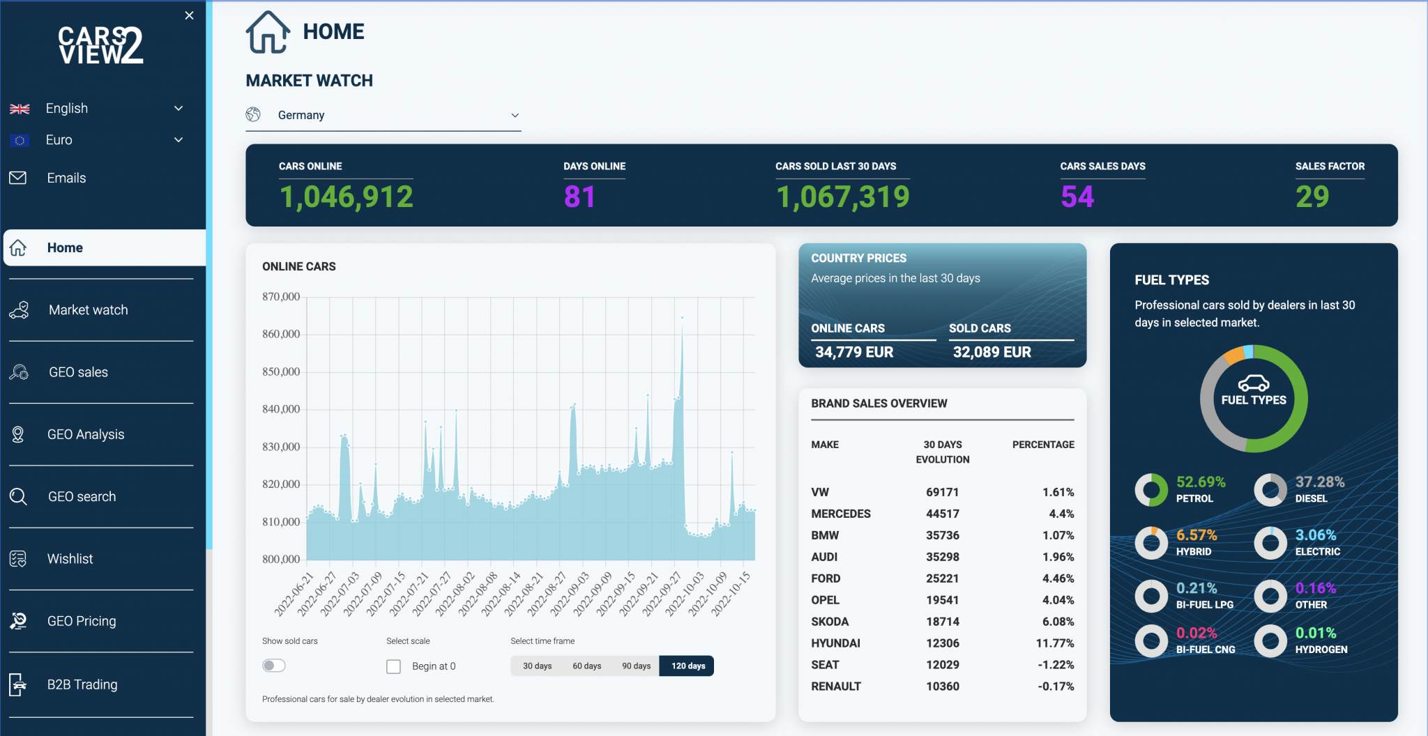Check the Begin at 0 checkbox
This screenshot has width=1428, height=736.
pos(394,666)
